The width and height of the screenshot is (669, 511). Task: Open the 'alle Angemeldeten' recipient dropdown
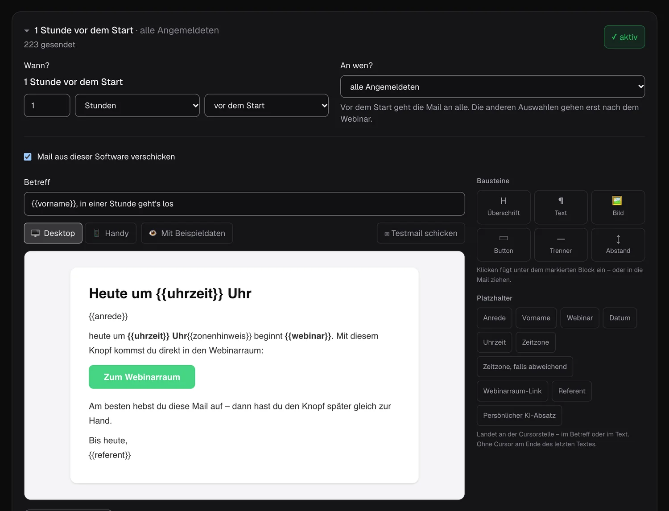(x=492, y=87)
